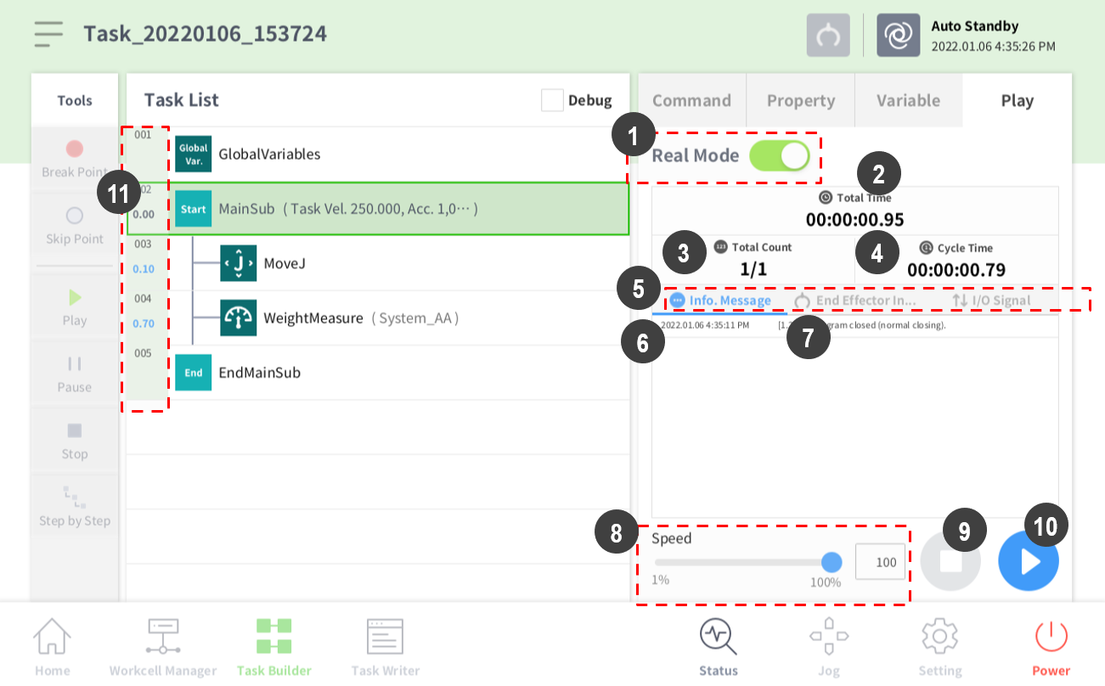Switch to the Variable tab
Image resolution: width=1105 pixels, height=686 pixels.
click(x=908, y=100)
